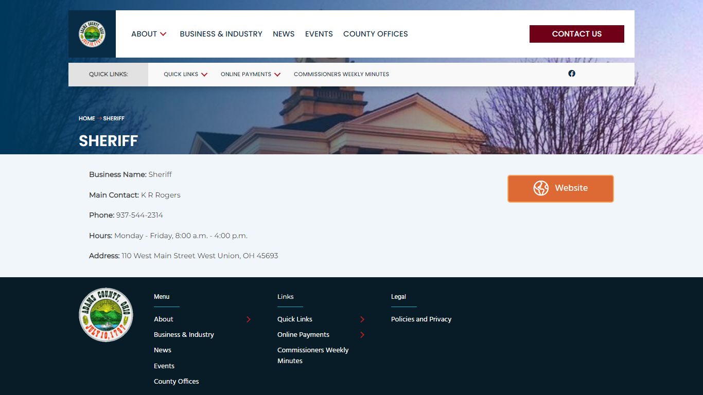Open About in top navigation

[x=144, y=34]
